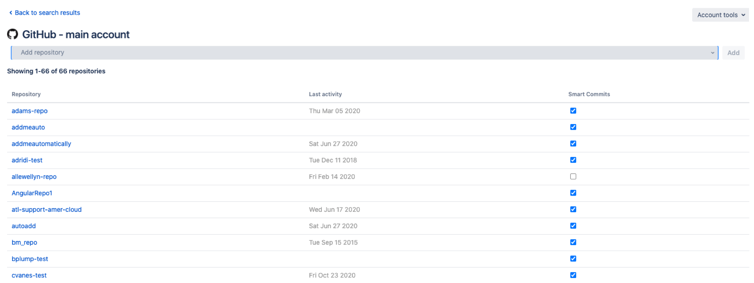Screen dimensions: 754x283
Task: Click the date Fri Feb 14 2020
Action: 332,177
